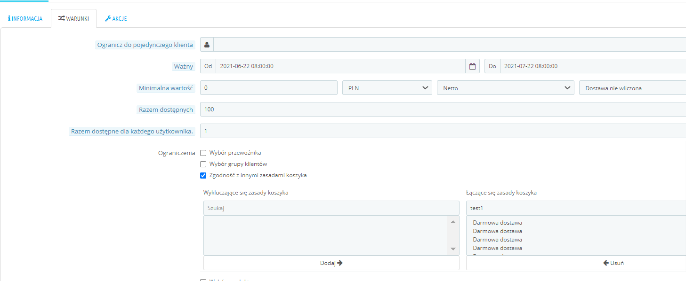Open the Akcje tab
Screen dimensions: 686x281
pyautogui.click(x=116, y=19)
